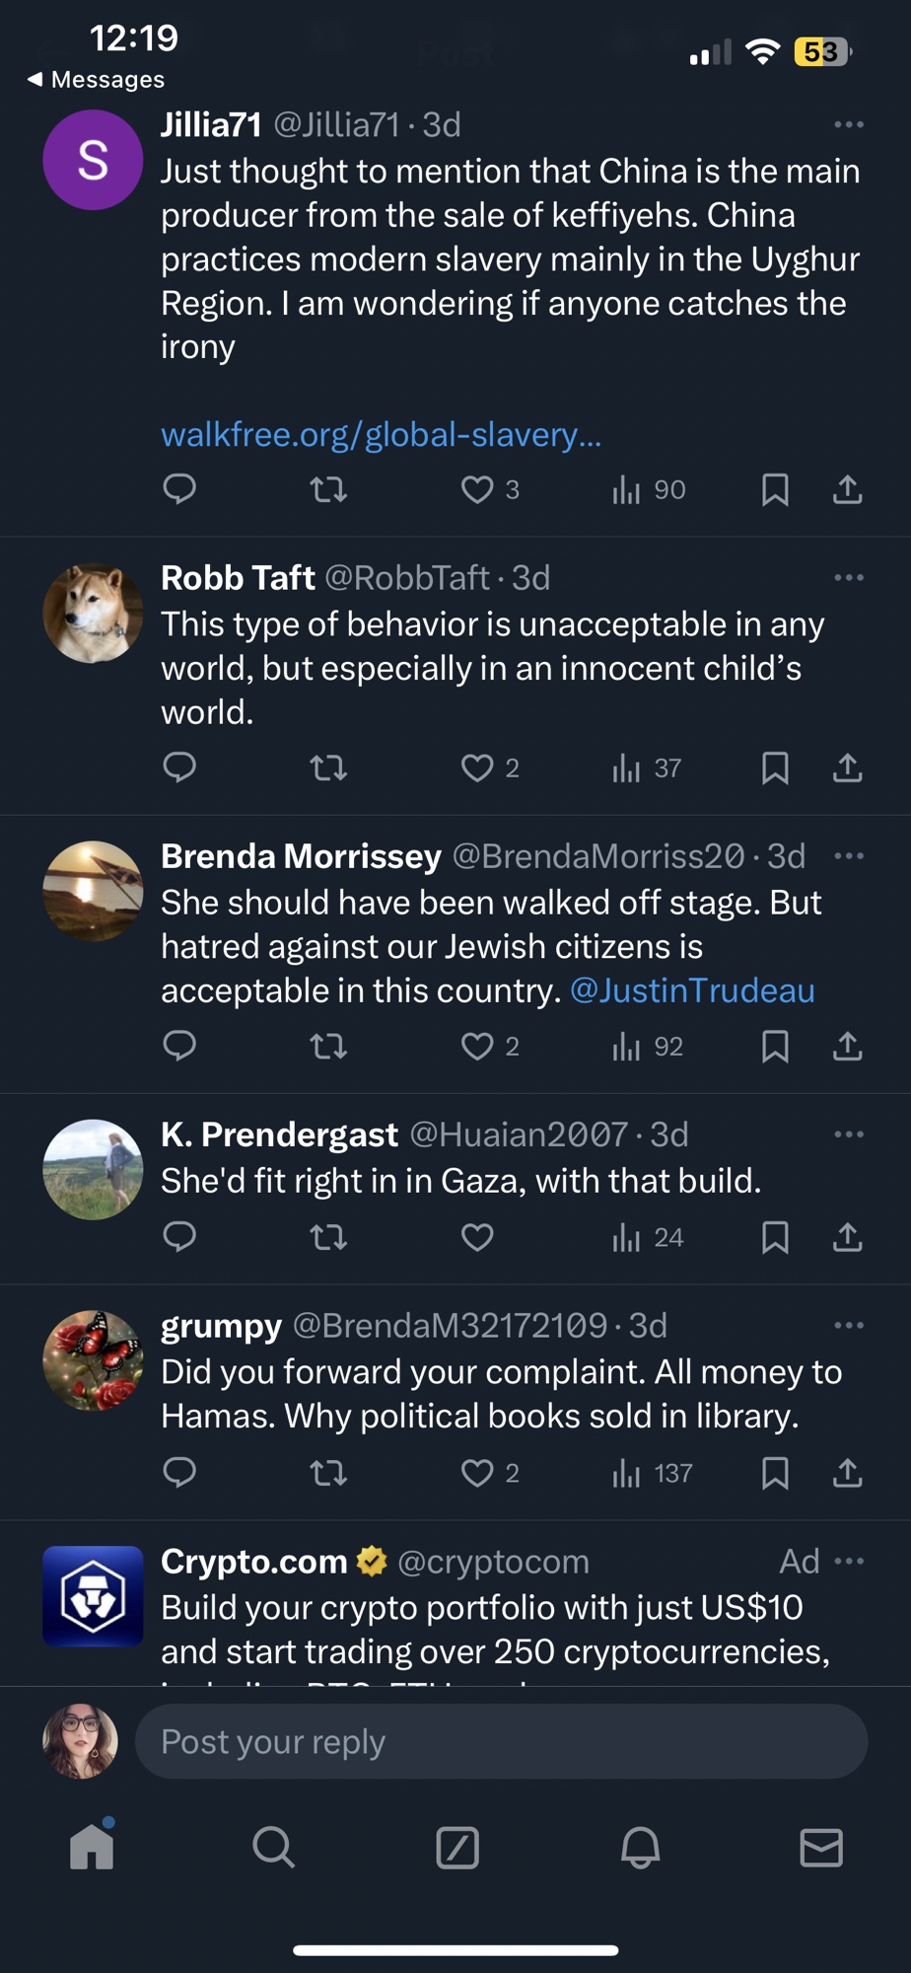Open the Direct Messages envelope tab

[821, 1847]
